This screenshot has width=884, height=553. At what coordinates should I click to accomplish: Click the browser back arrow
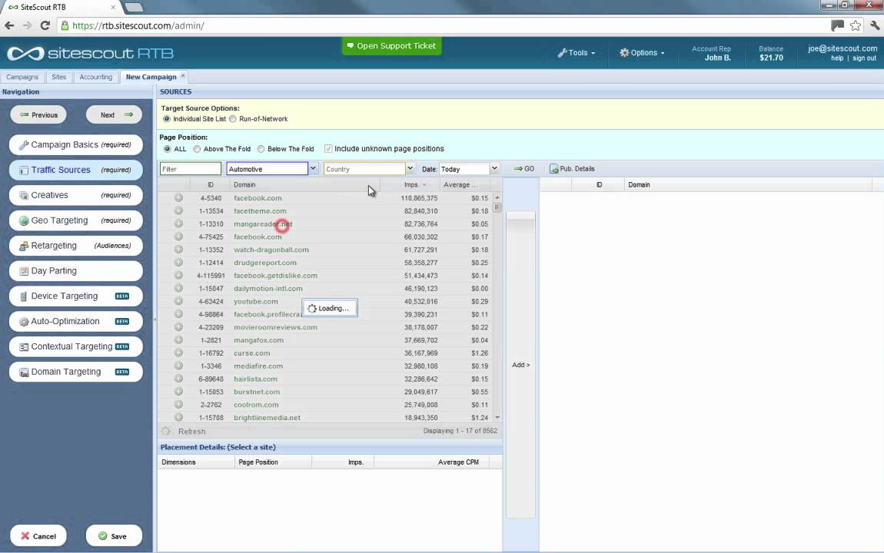click(x=9, y=25)
